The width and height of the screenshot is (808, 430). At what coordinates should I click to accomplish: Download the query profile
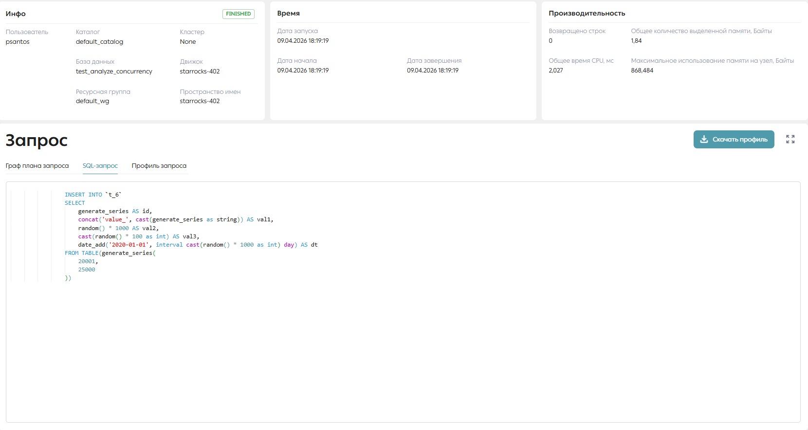point(734,139)
